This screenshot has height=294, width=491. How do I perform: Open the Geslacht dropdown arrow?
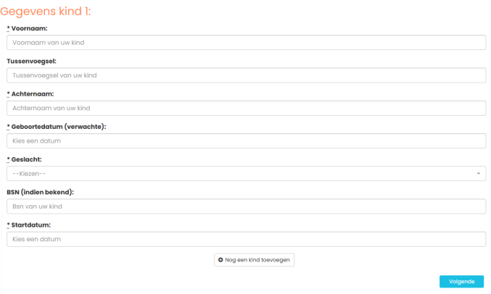[478, 174]
